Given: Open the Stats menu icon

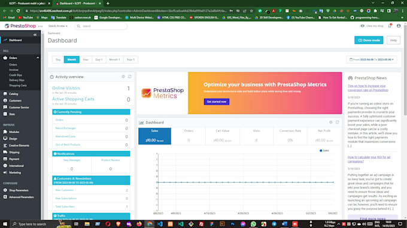Looking at the screenshot, I should [5, 114].
